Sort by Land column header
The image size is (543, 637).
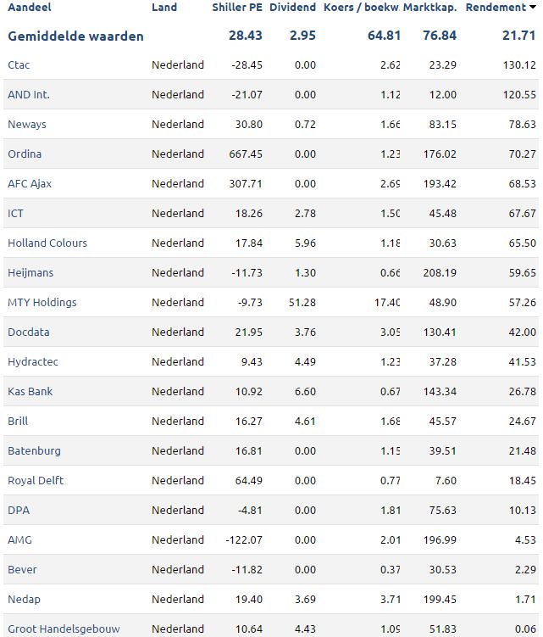(x=164, y=8)
